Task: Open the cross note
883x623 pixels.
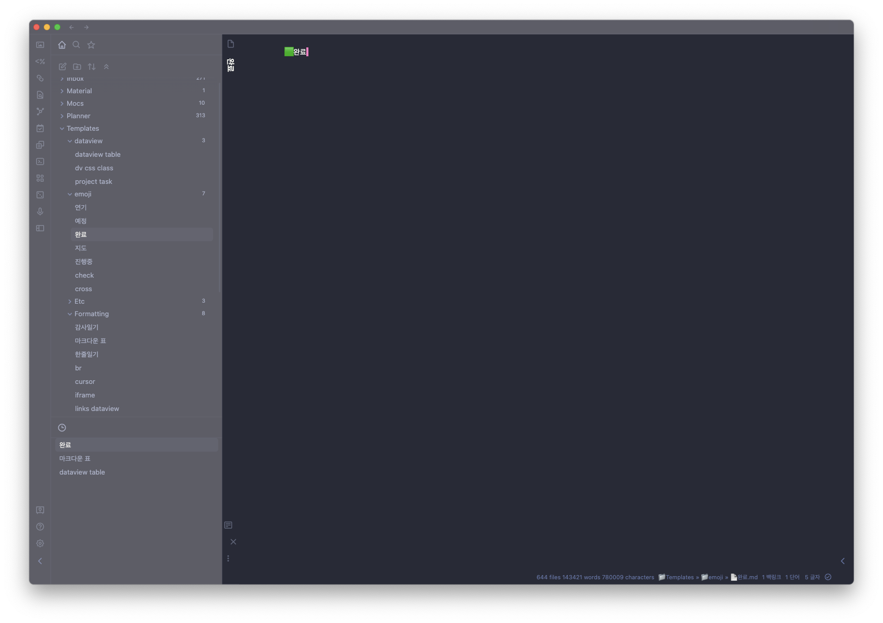Action: coord(142,289)
